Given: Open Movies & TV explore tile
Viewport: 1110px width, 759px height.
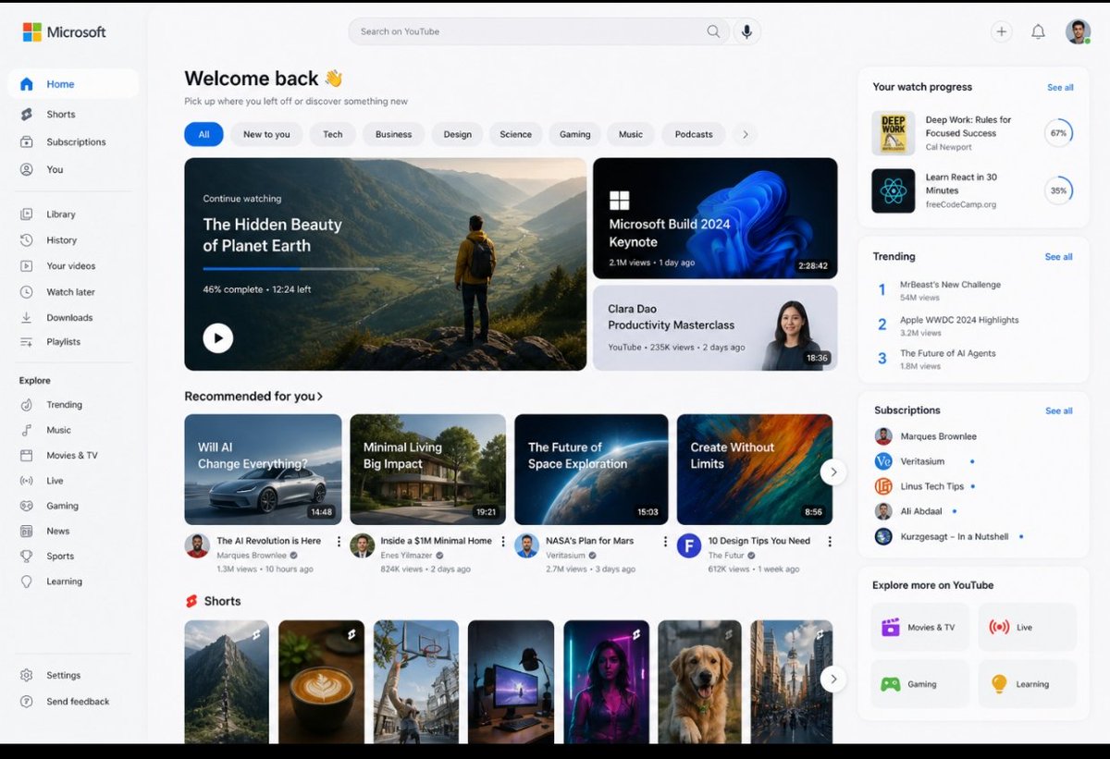Looking at the screenshot, I should pyautogui.click(x=919, y=628).
